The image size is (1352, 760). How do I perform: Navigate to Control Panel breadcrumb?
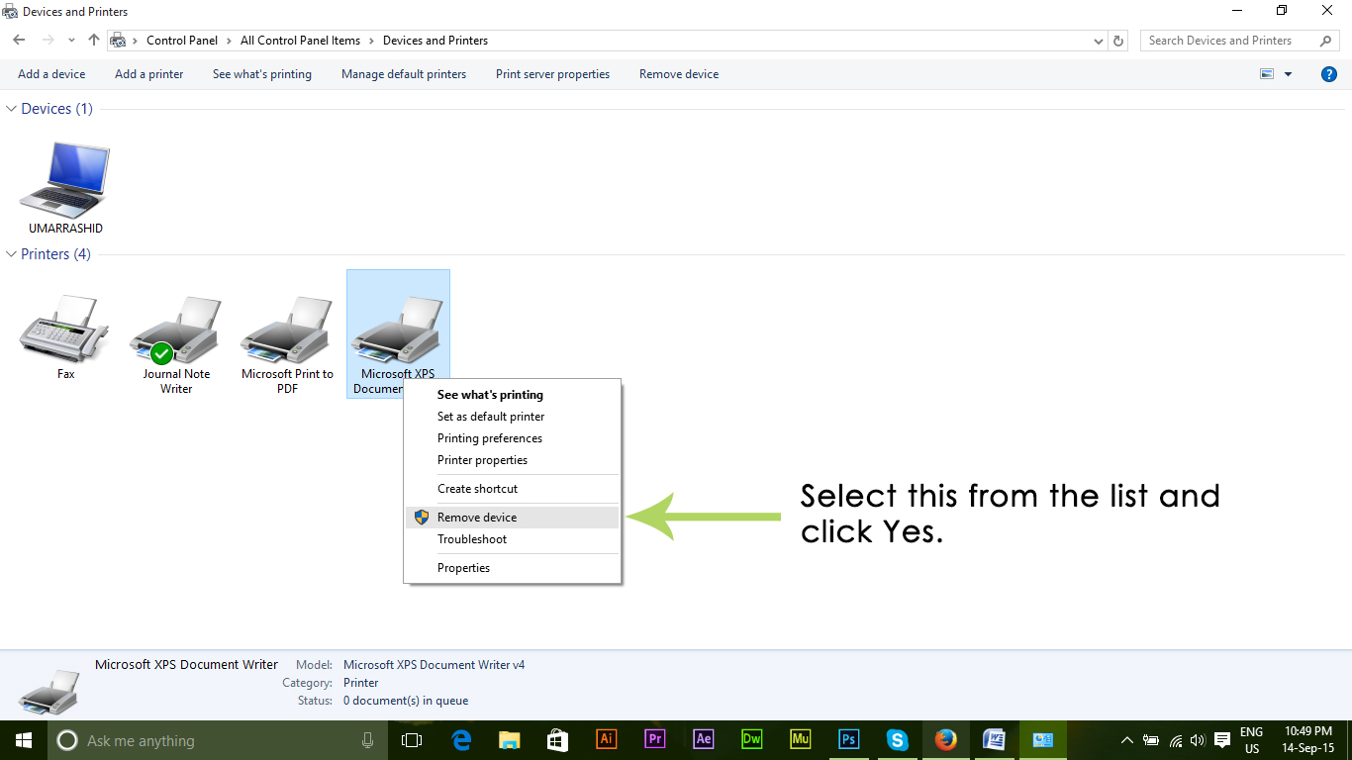(x=182, y=41)
